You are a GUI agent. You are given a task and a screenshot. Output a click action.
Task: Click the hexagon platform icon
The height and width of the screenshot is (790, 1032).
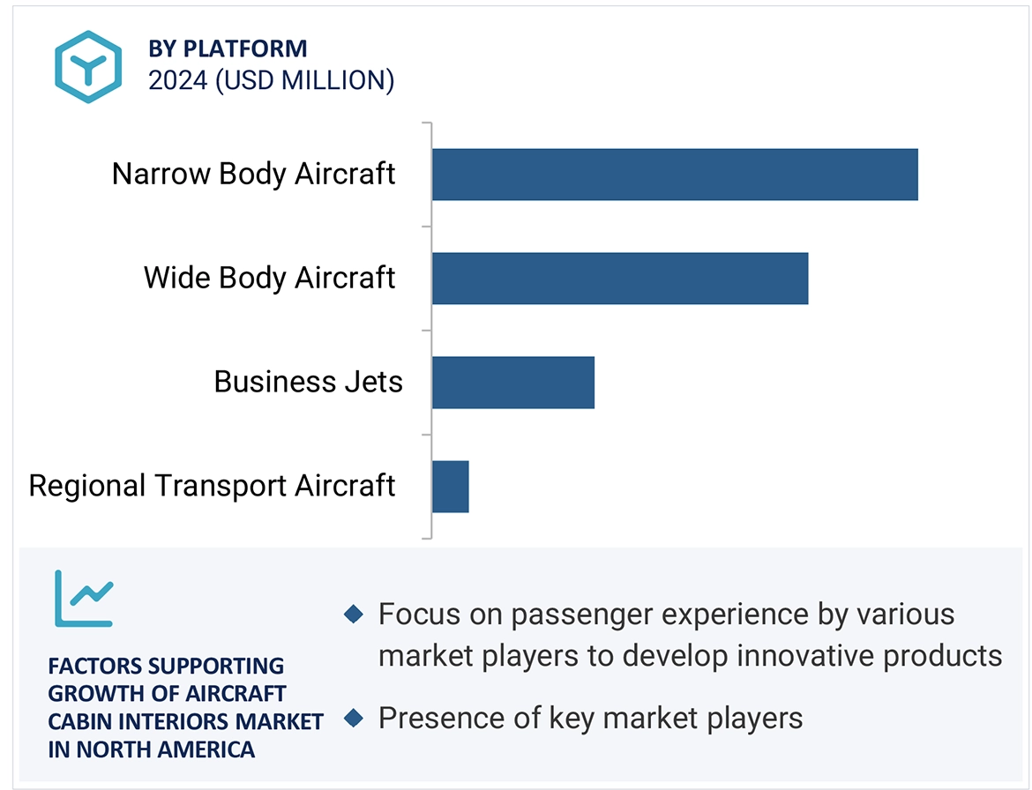[87, 66]
